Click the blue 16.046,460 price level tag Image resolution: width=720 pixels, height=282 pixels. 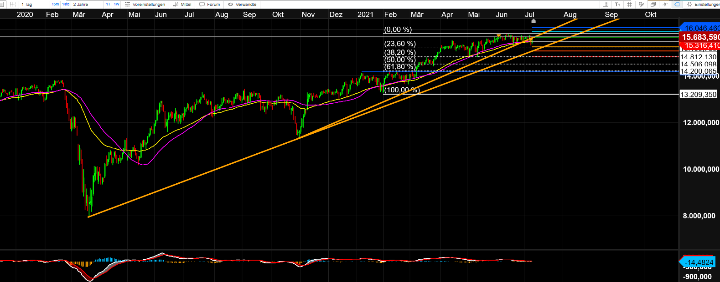pos(701,28)
